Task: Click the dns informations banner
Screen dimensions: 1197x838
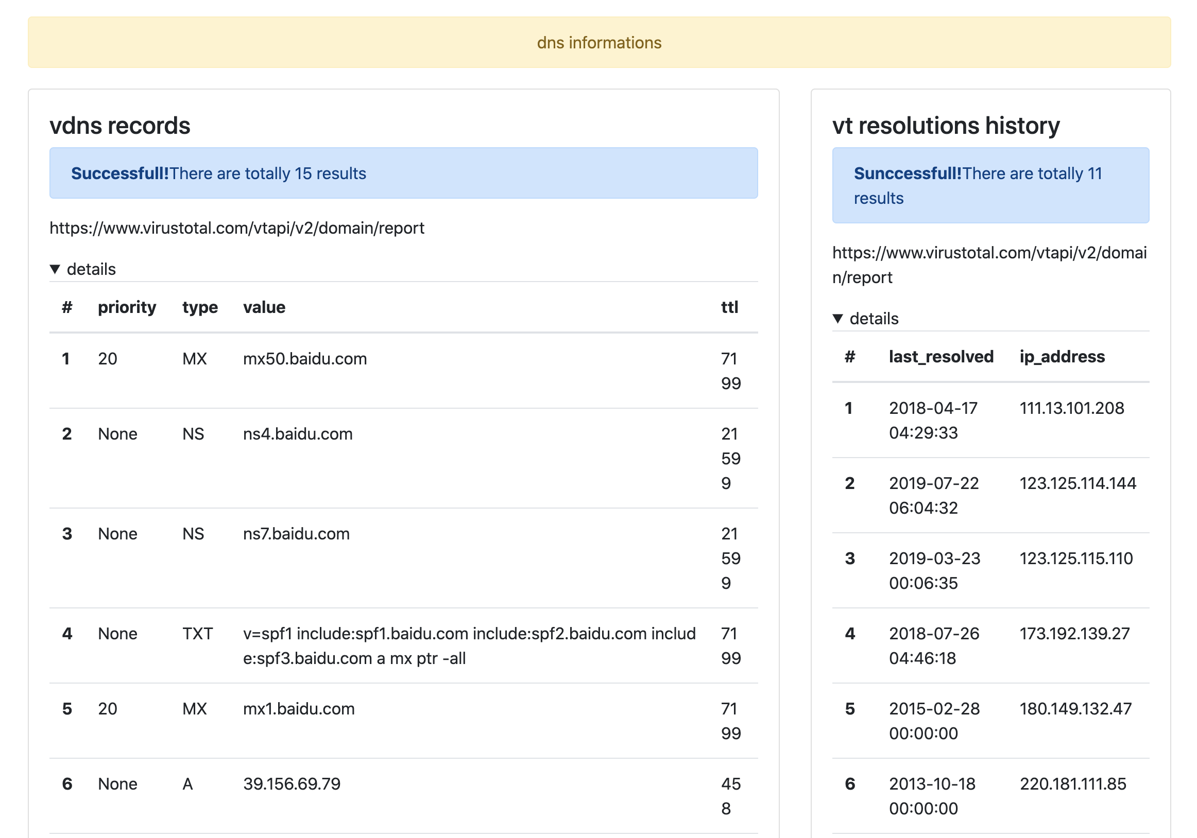Action: [x=598, y=42]
